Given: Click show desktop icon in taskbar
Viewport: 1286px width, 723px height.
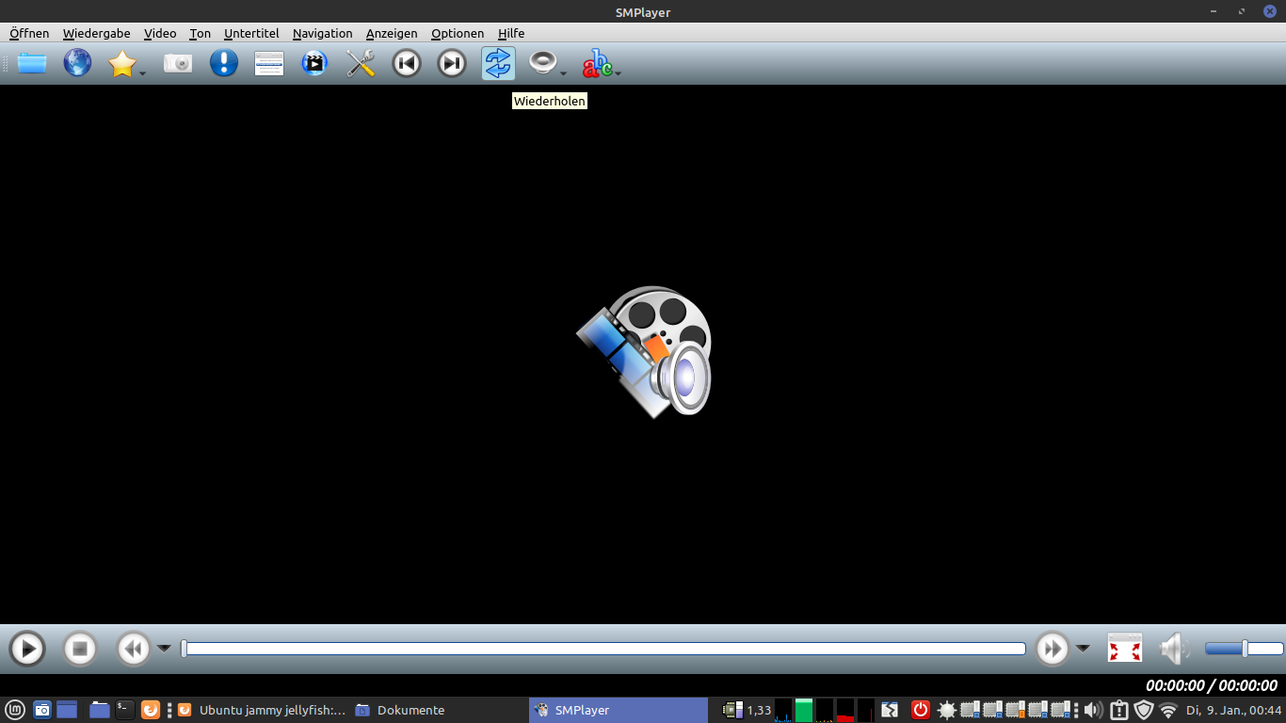Looking at the screenshot, I should pos(67,710).
